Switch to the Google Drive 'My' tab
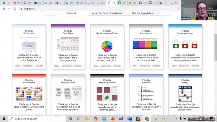Screen dimensions: 217x122 click(163, 3)
